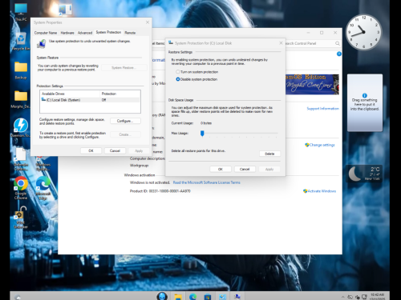This screenshot has height=300, width=401.
Task: Switch to the Remote tab
Action: [x=130, y=33]
